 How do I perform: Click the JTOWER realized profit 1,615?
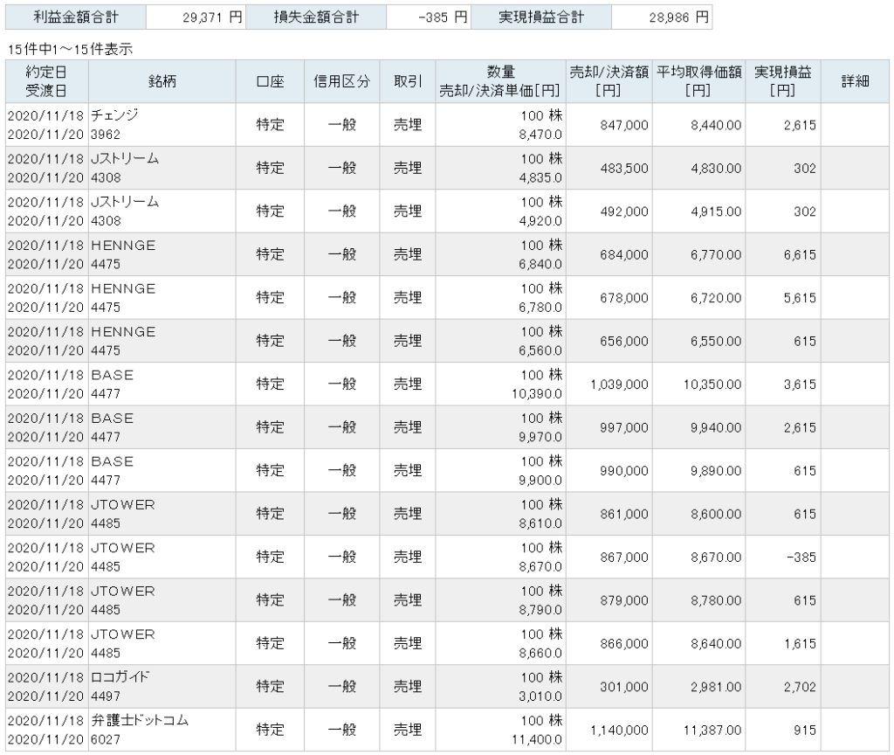point(800,644)
